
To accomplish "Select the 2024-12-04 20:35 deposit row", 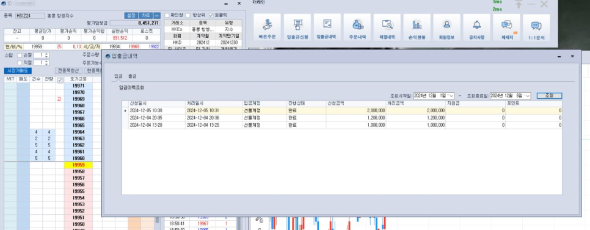I will pyautogui.click(x=342, y=118).
